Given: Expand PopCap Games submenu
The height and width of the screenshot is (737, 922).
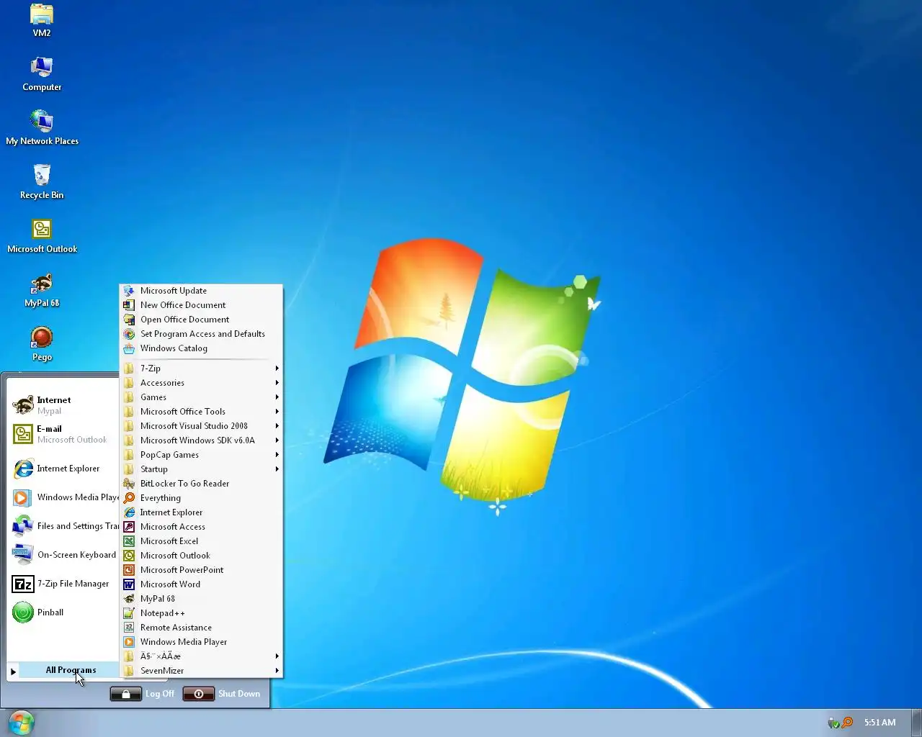Looking at the screenshot, I should tap(201, 455).
